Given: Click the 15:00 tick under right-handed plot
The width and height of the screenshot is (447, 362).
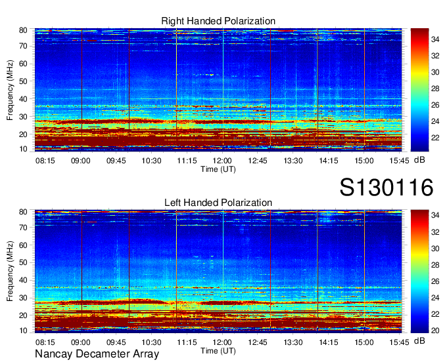Looking at the screenshot, I should click(364, 161).
